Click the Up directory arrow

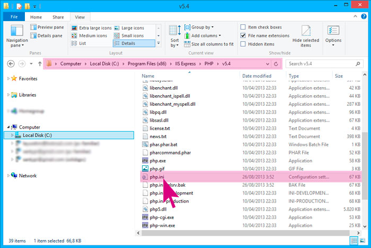point(39,63)
